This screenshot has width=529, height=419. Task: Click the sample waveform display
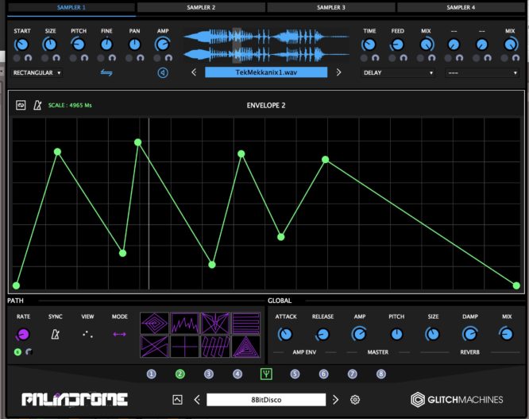click(x=266, y=45)
